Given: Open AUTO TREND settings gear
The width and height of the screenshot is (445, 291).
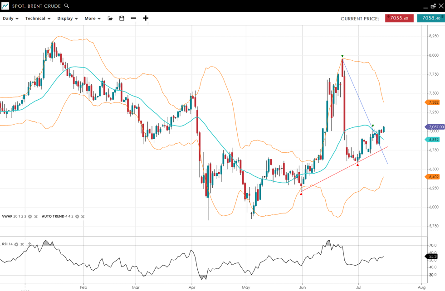Looking at the screenshot, I should (x=77, y=217).
